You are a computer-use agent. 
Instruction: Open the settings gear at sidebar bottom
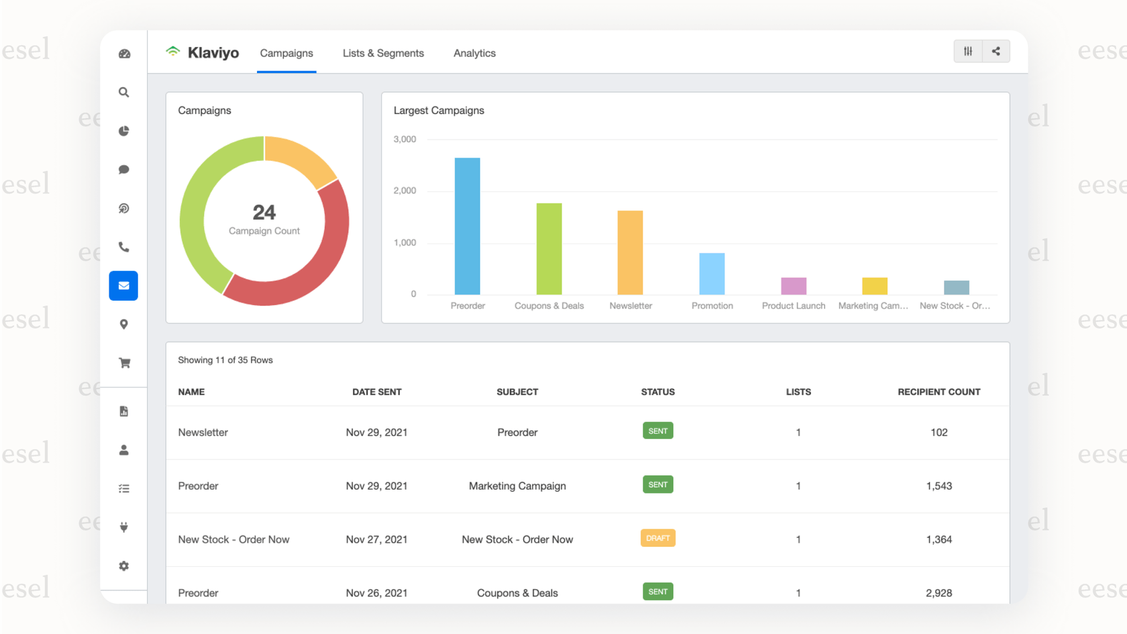point(123,566)
